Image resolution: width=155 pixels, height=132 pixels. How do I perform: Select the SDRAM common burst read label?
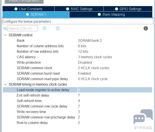click(x=38, y=73)
